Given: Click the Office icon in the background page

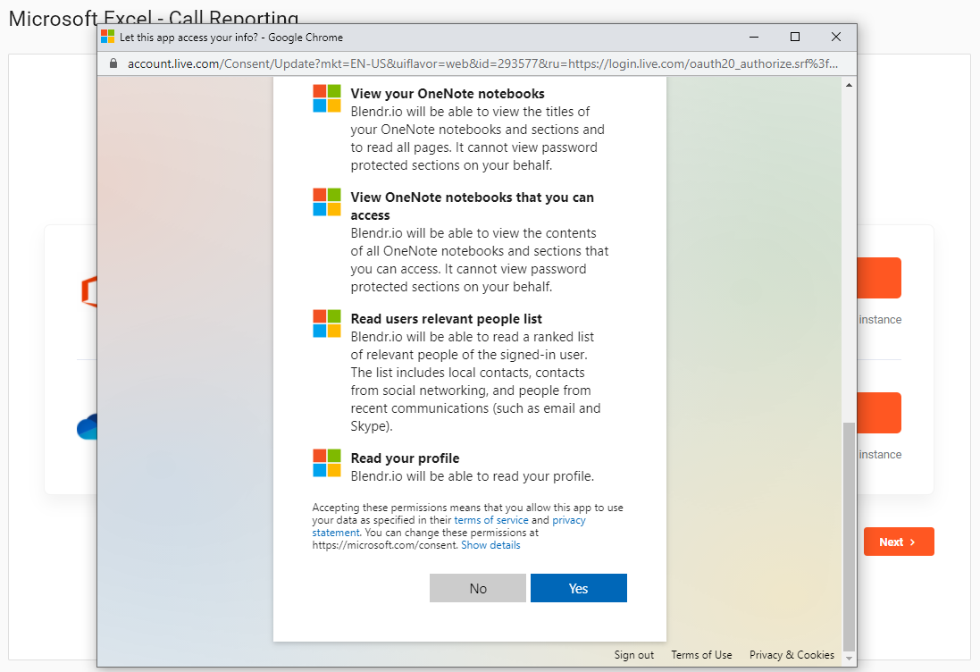Looking at the screenshot, I should [89, 291].
